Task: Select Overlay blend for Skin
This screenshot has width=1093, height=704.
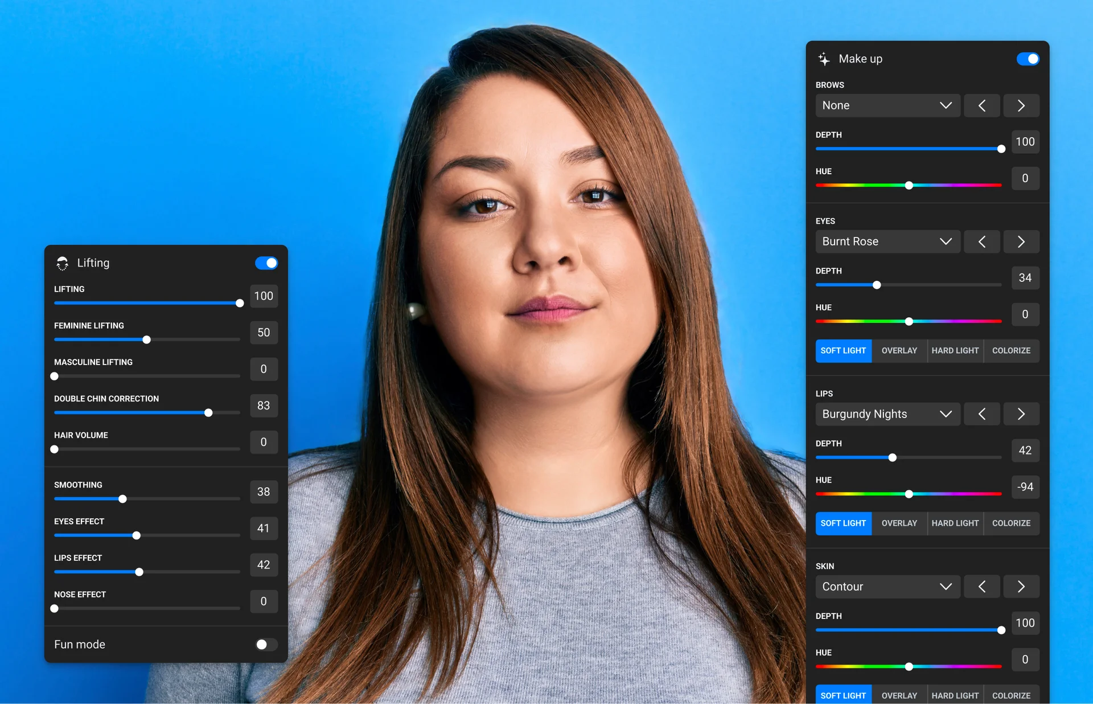Action: (x=899, y=695)
